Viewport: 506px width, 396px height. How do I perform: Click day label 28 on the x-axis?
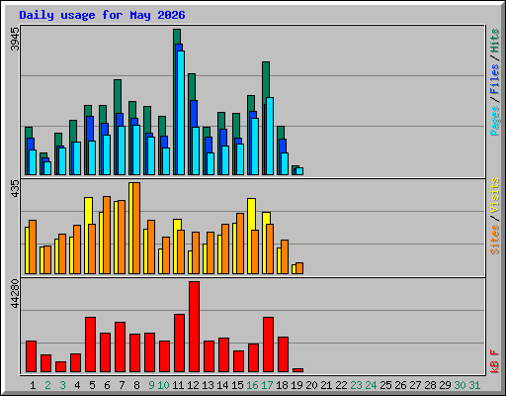(430, 385)
